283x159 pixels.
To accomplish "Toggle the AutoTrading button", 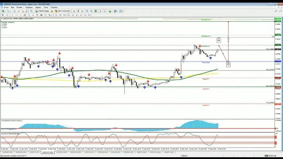I will click(62, 11).
